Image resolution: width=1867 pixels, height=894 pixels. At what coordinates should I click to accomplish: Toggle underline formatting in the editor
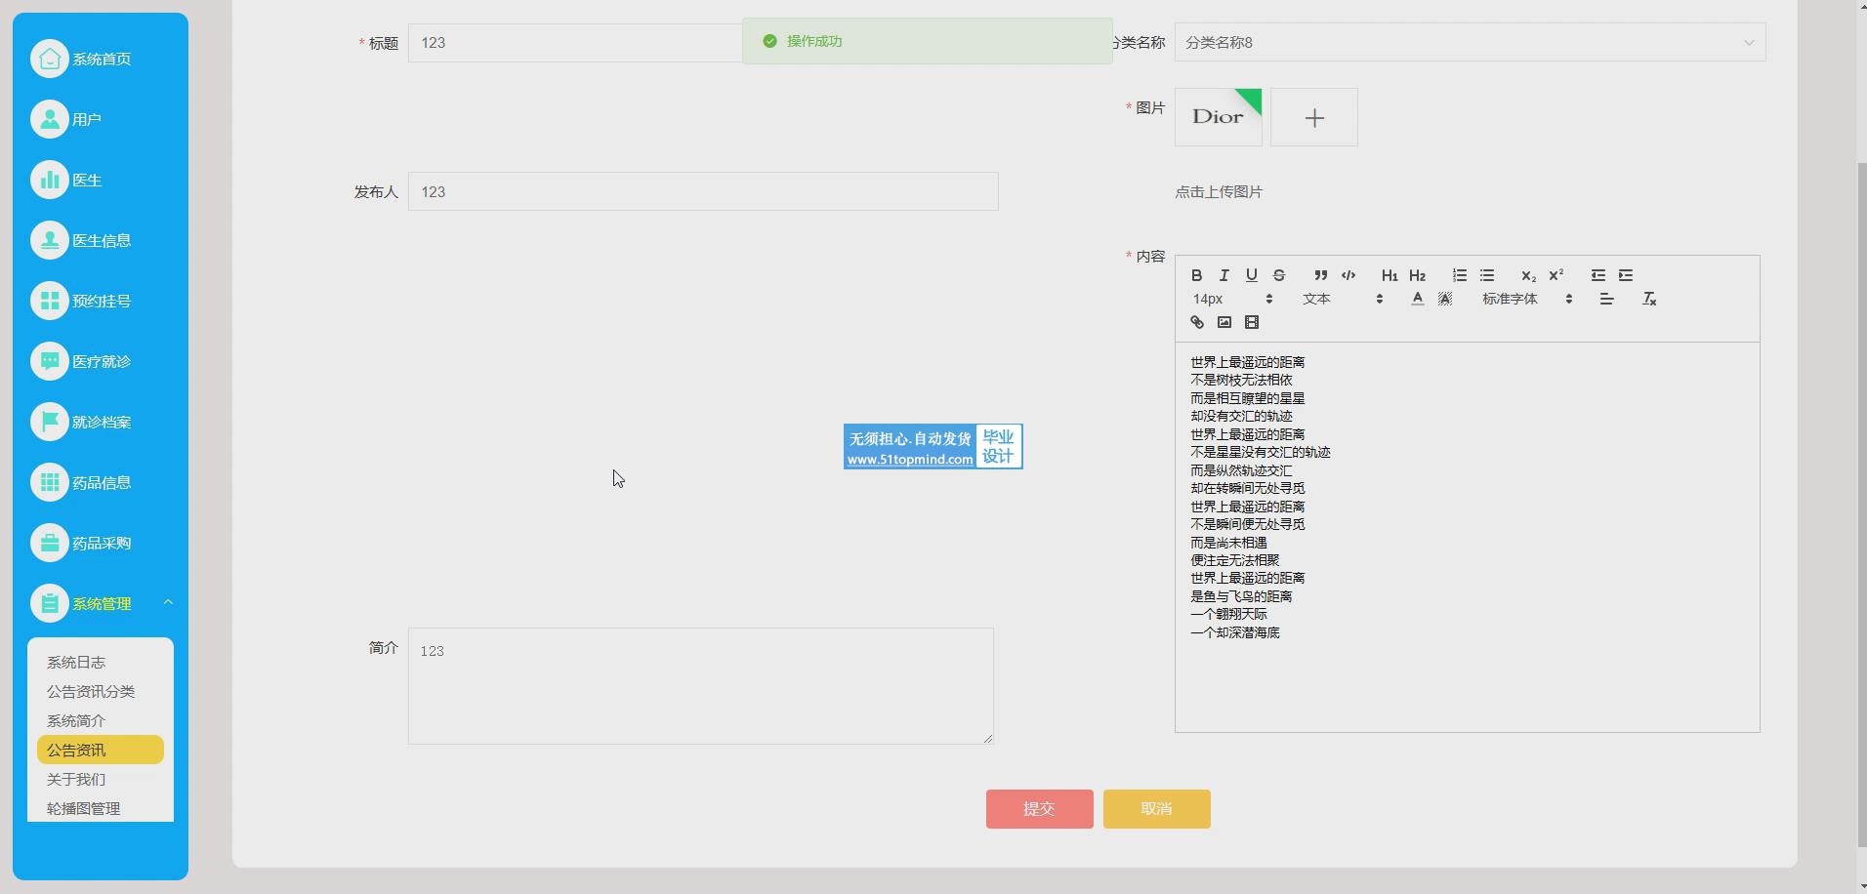click(x=1251, y=275)
